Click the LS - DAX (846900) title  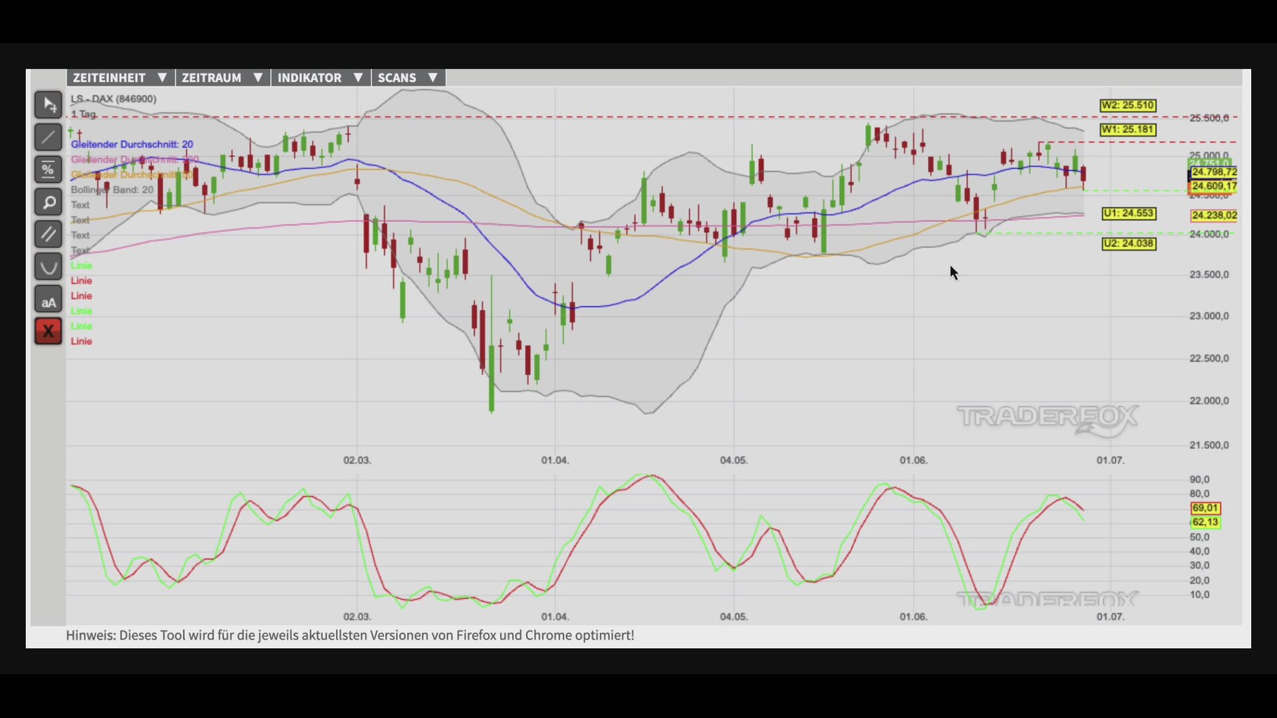click(x=114, y=99)
